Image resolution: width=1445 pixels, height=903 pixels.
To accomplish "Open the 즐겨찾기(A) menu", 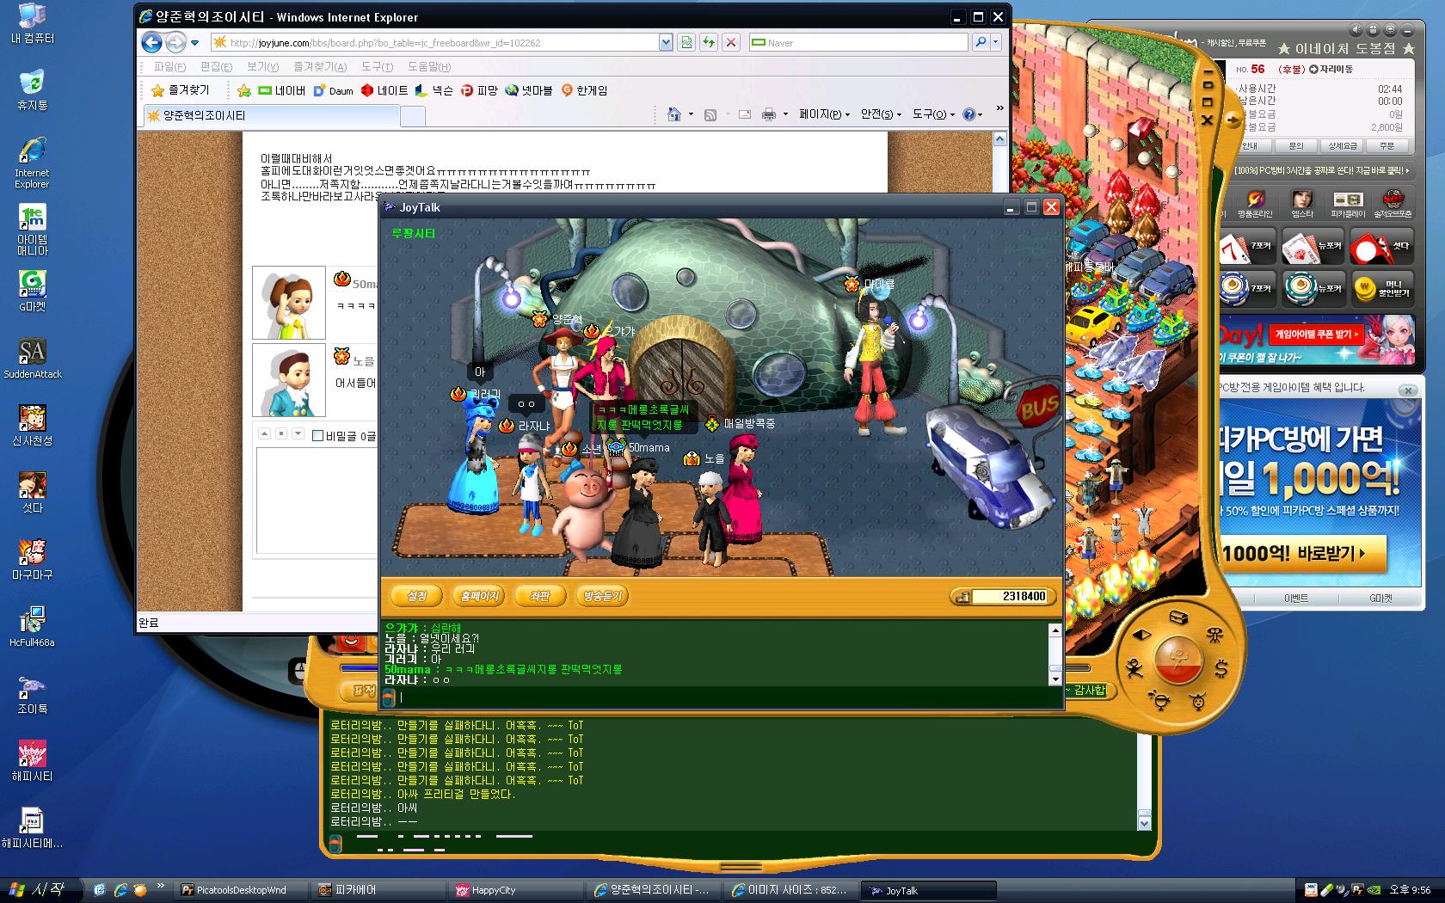I will [x=319, y=67].
